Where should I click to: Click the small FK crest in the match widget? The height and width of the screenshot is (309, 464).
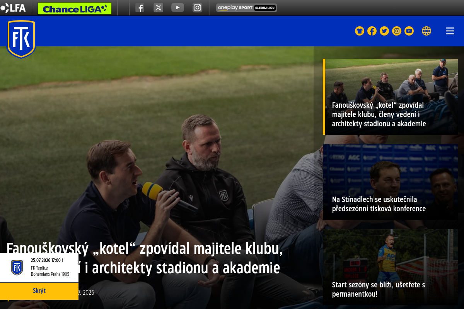17,268
